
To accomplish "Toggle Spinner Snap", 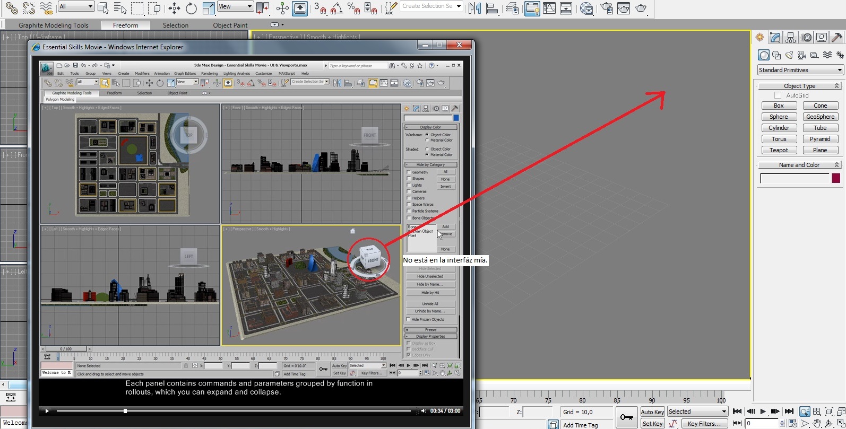I will point(371,8).
